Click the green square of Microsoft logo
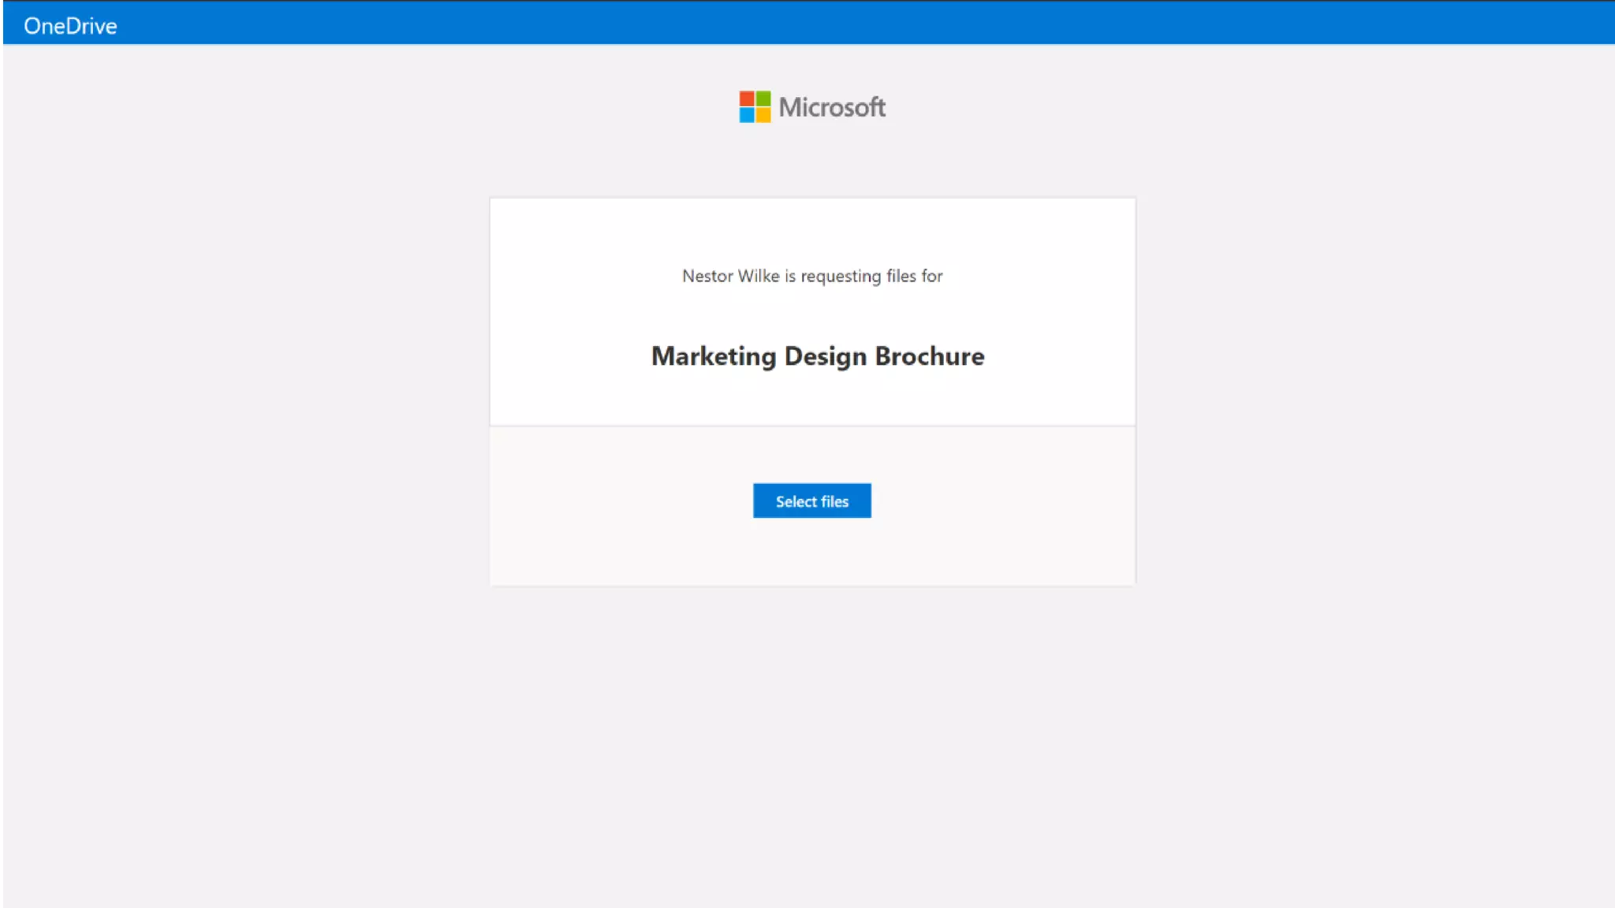This screenshot has width=1615, height=908. (x=763, y=98)
